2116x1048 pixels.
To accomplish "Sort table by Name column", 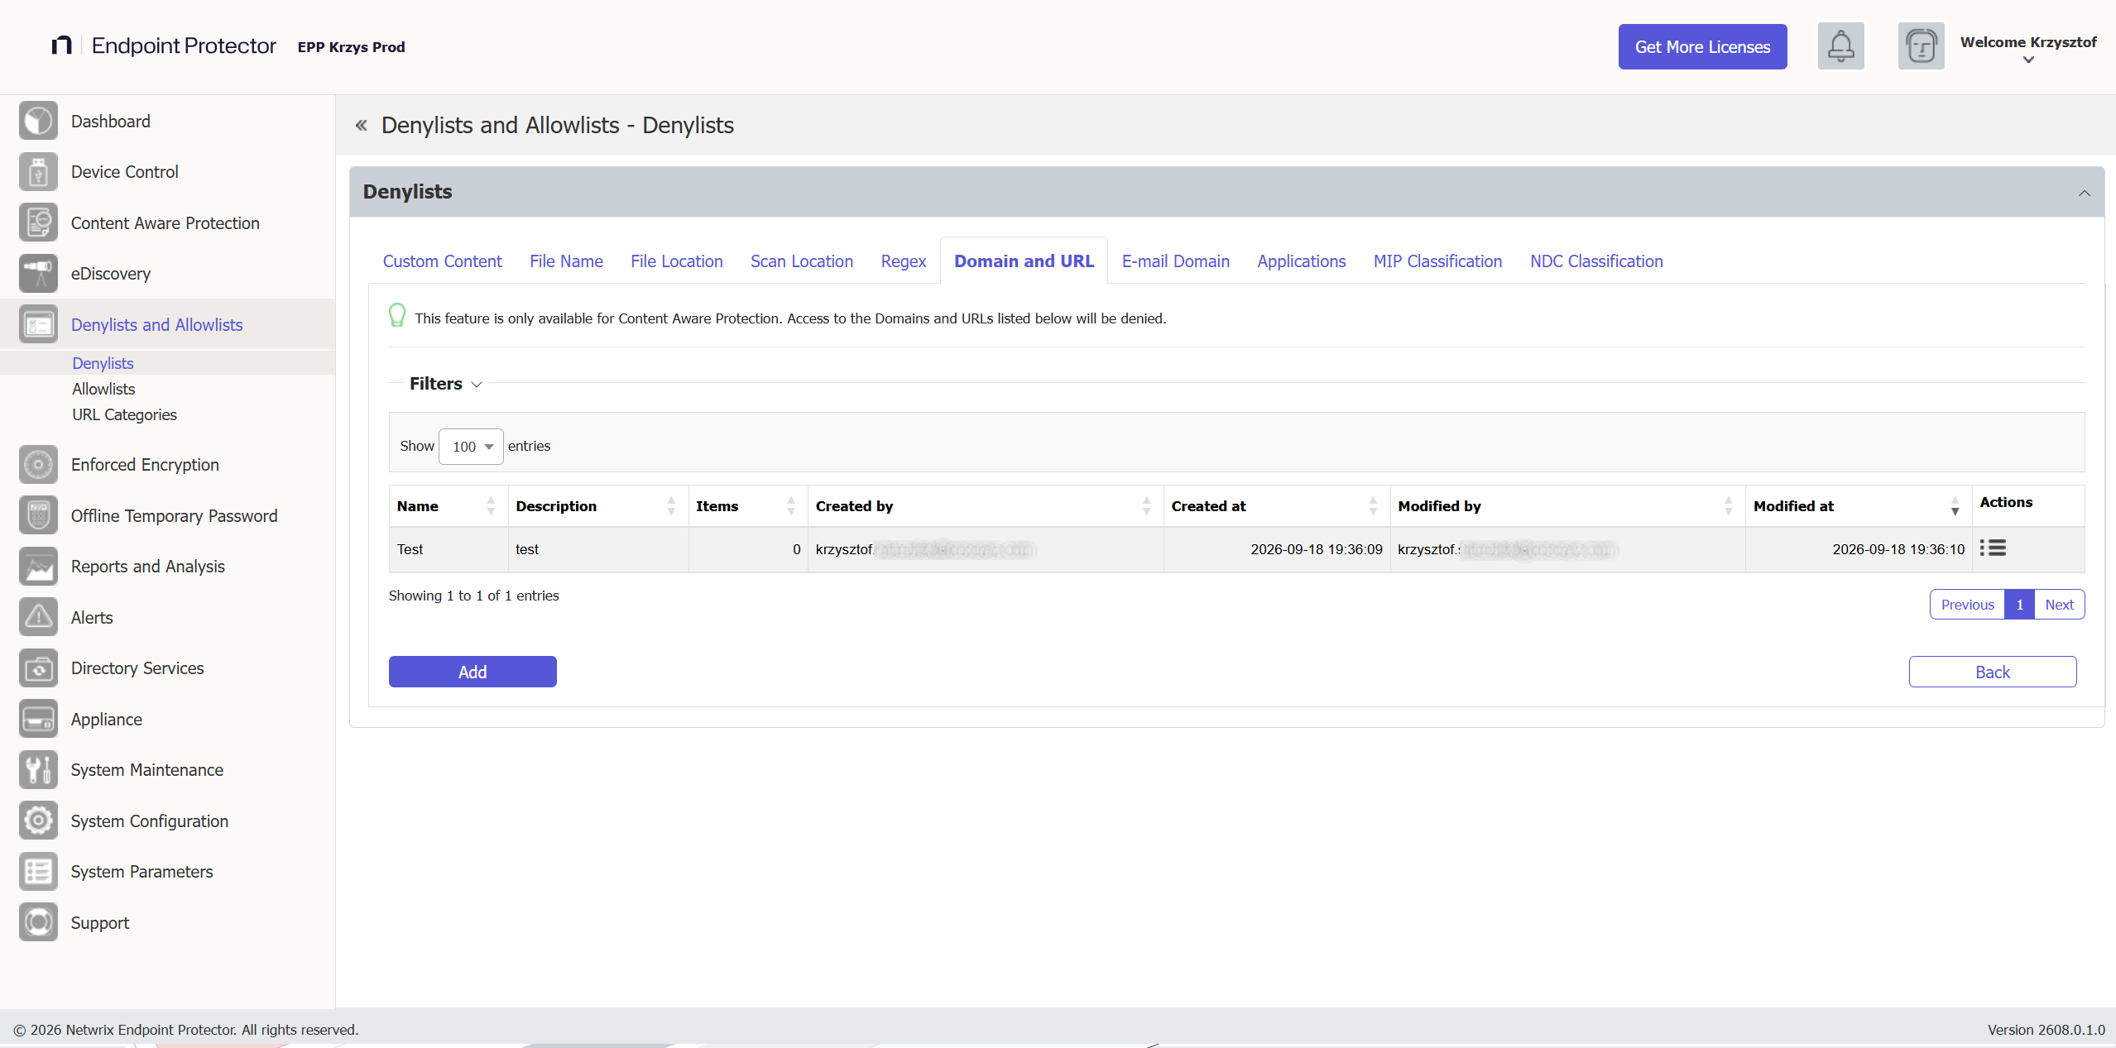I will (448, 506).
